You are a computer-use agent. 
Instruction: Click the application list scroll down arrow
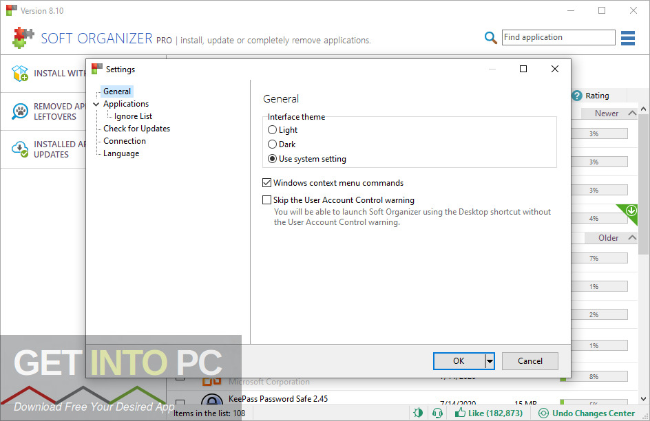coord(643,399)
